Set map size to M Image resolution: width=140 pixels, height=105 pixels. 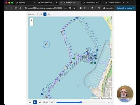(41, 14)
